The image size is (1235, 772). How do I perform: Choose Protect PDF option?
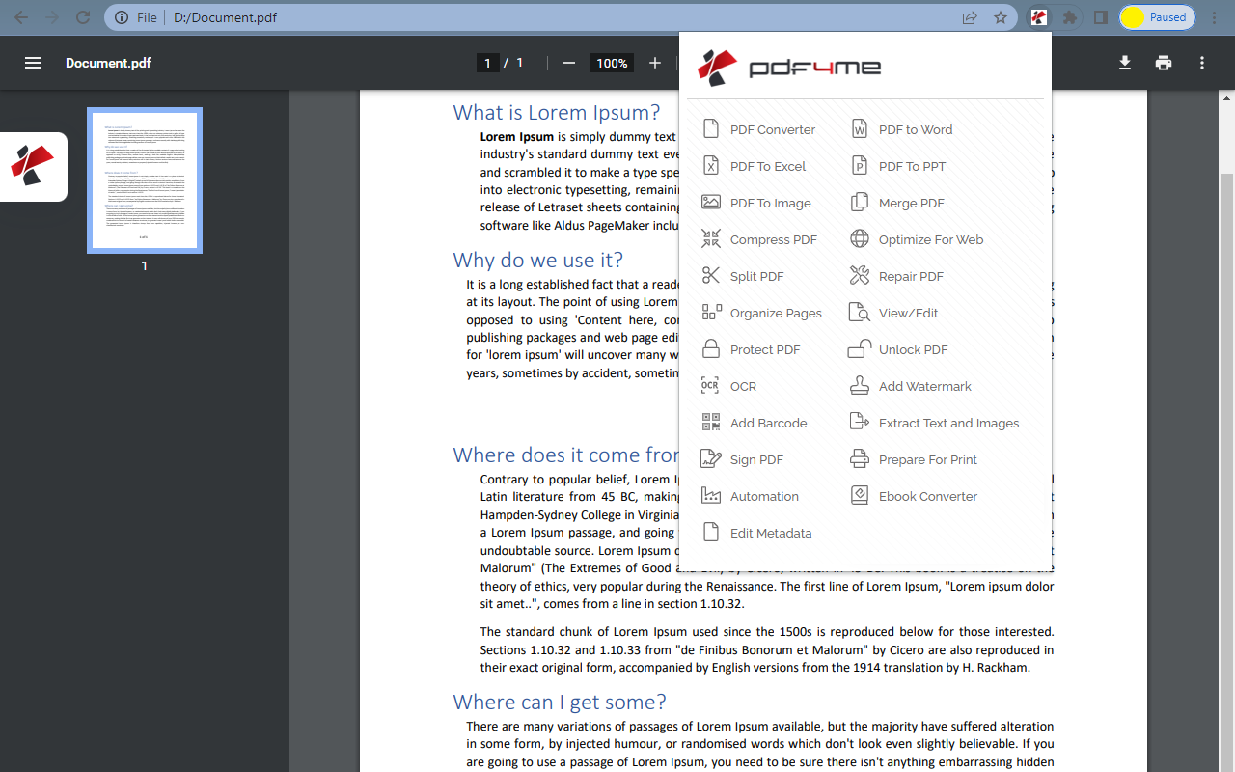point(751,349)
